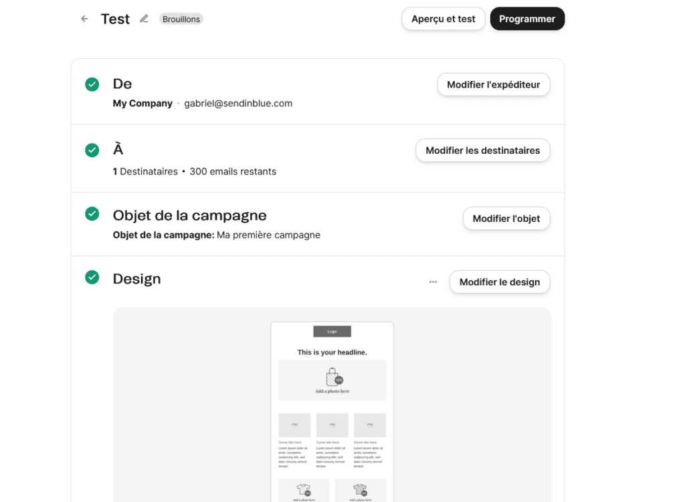Click Modifier l'objet button
The width and height of the screenshot is (685, 502).
(506, 219)
